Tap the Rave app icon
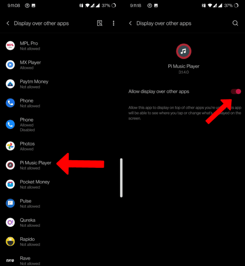The image size is (245, 266). (10, 260)
